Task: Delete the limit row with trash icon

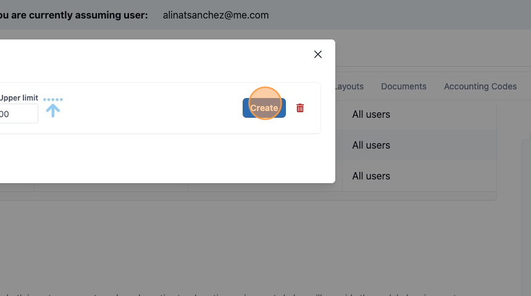Action: (x=300, y=108)
